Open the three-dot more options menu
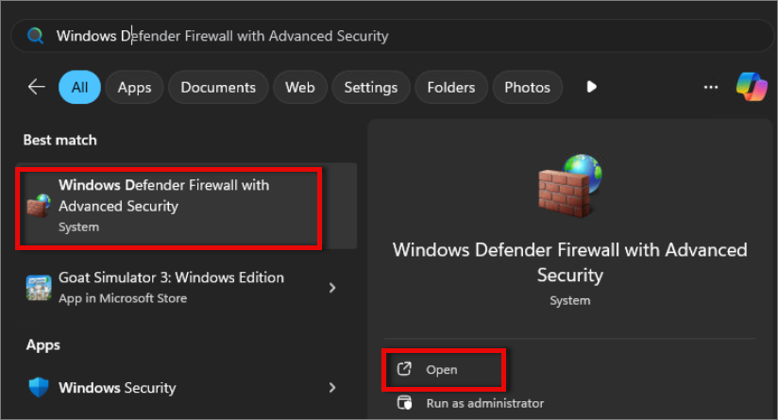Viewport: 778px width, 420px height. click(711, 87)
